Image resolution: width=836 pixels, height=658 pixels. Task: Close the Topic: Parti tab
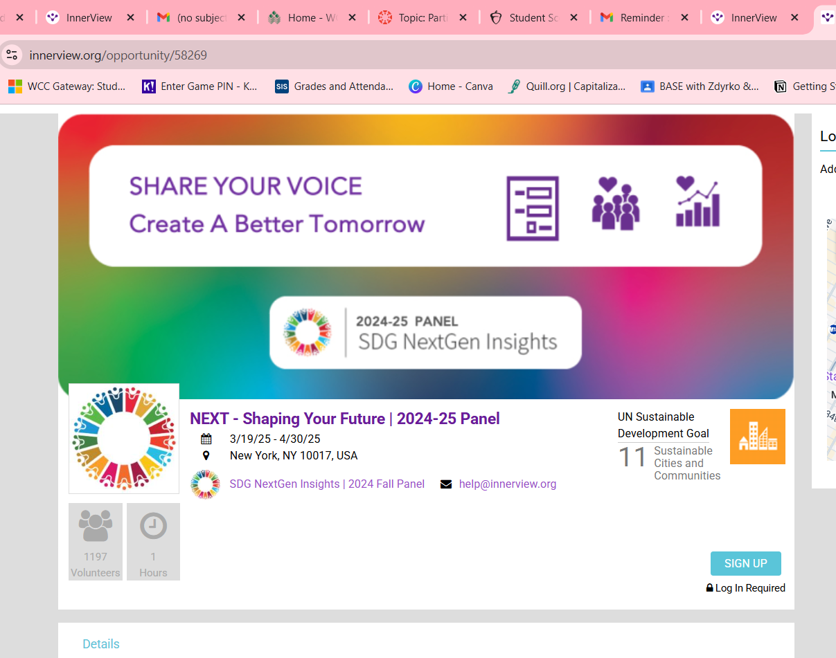coord(463,18)
